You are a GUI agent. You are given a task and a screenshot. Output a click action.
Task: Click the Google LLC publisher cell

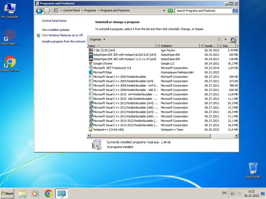click(168, 63)
